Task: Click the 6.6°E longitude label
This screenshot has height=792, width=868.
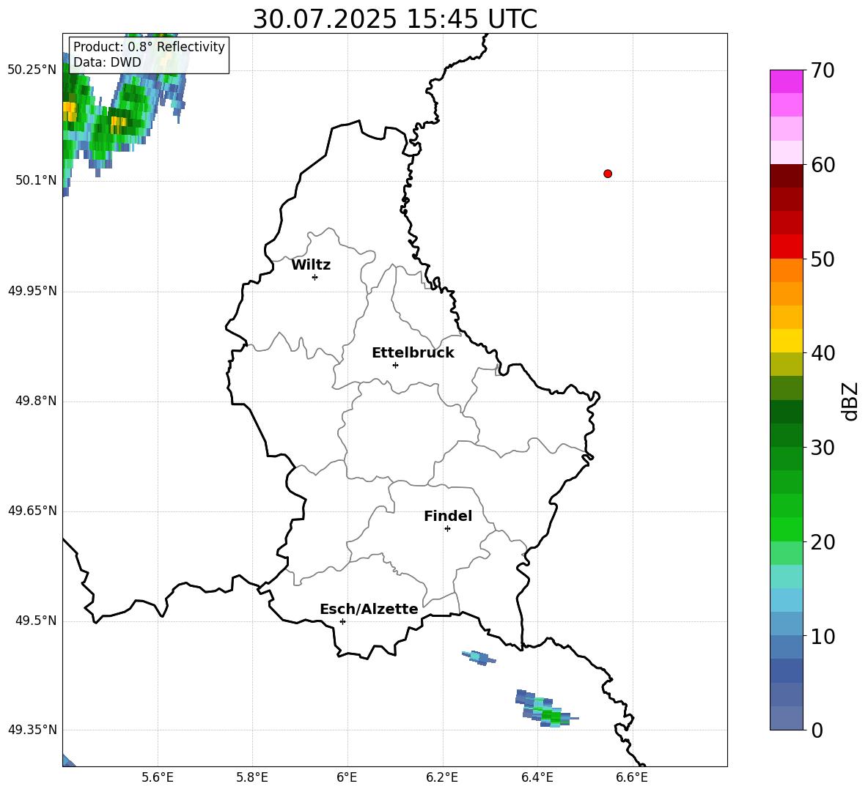Action: coord(632,777)
